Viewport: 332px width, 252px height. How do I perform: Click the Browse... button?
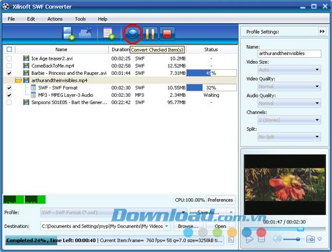point(188,226)
